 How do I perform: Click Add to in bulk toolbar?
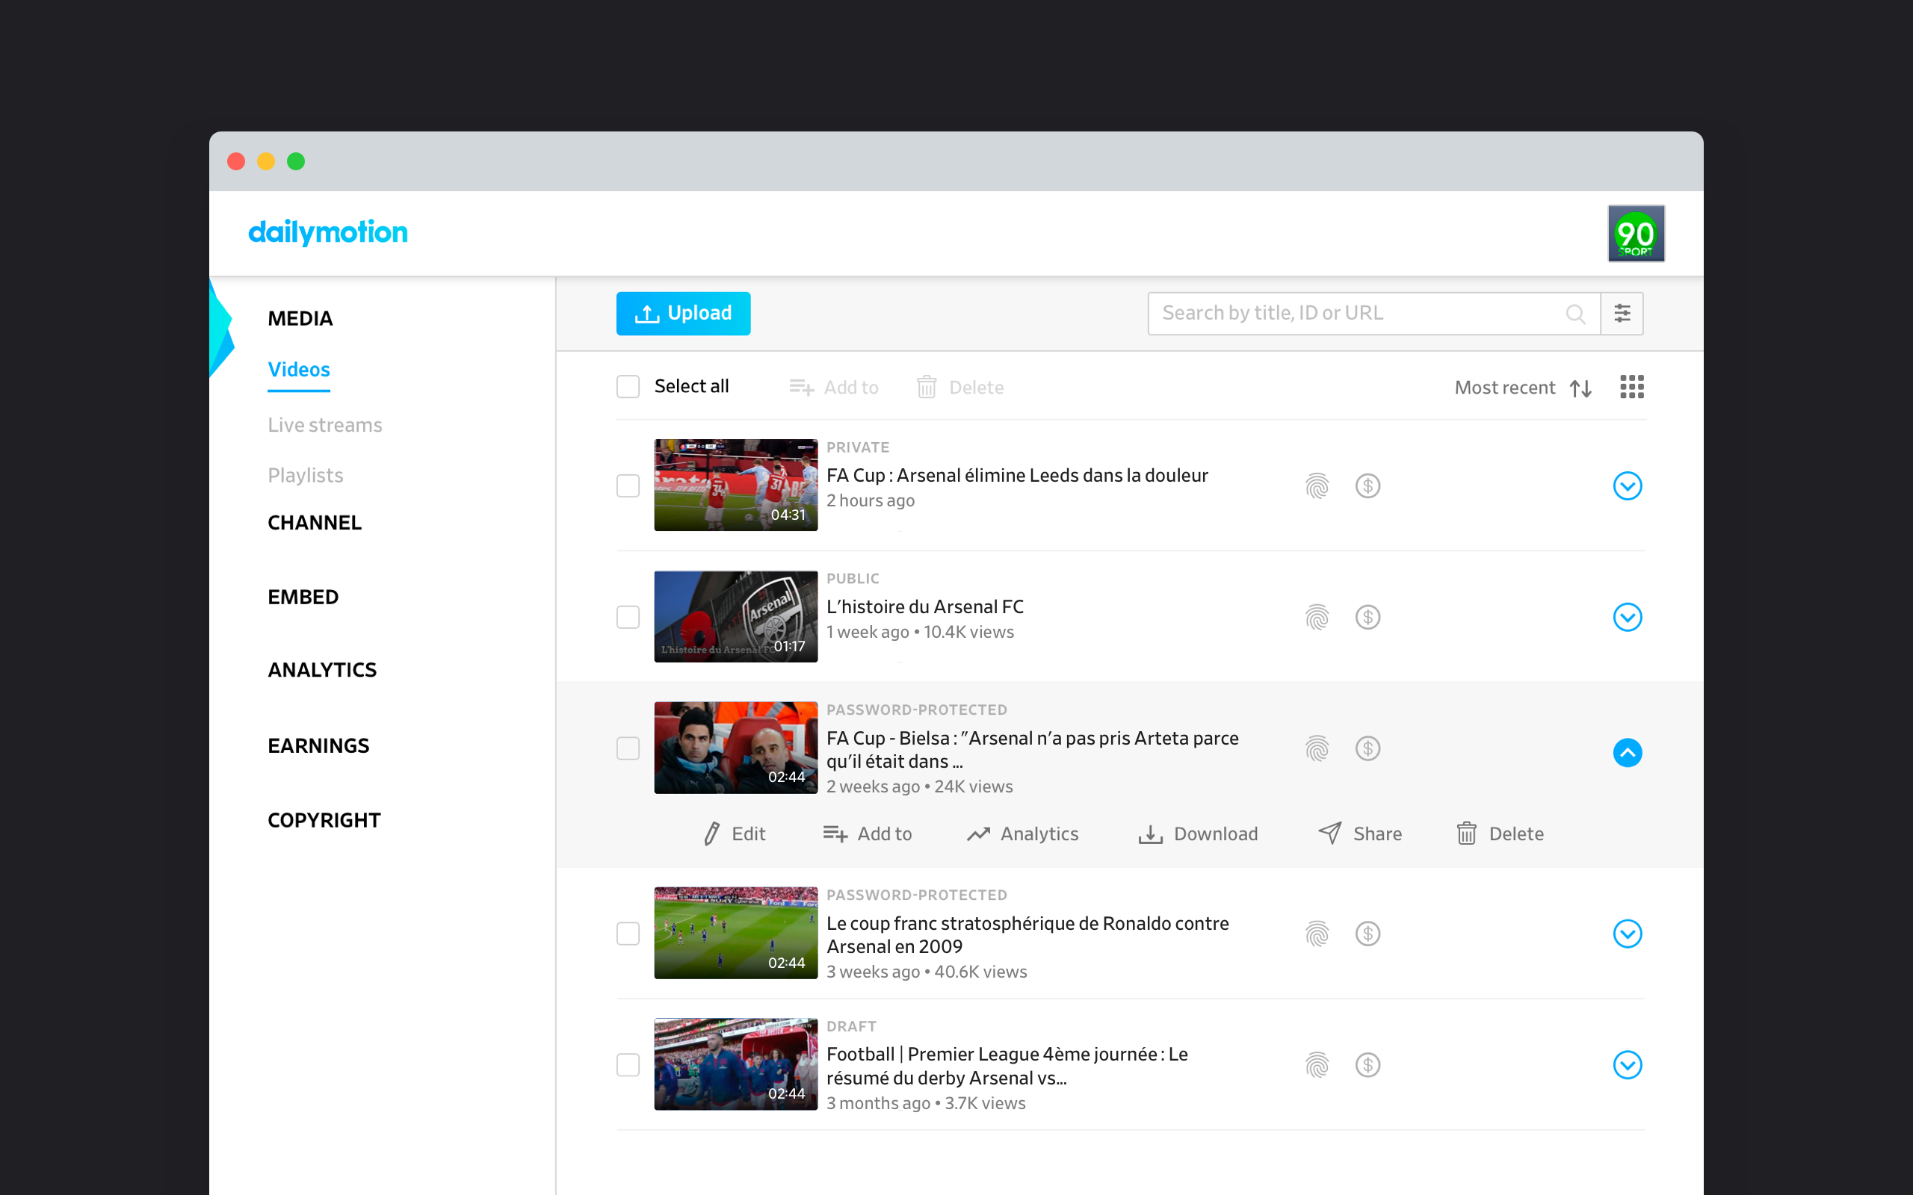834,388
